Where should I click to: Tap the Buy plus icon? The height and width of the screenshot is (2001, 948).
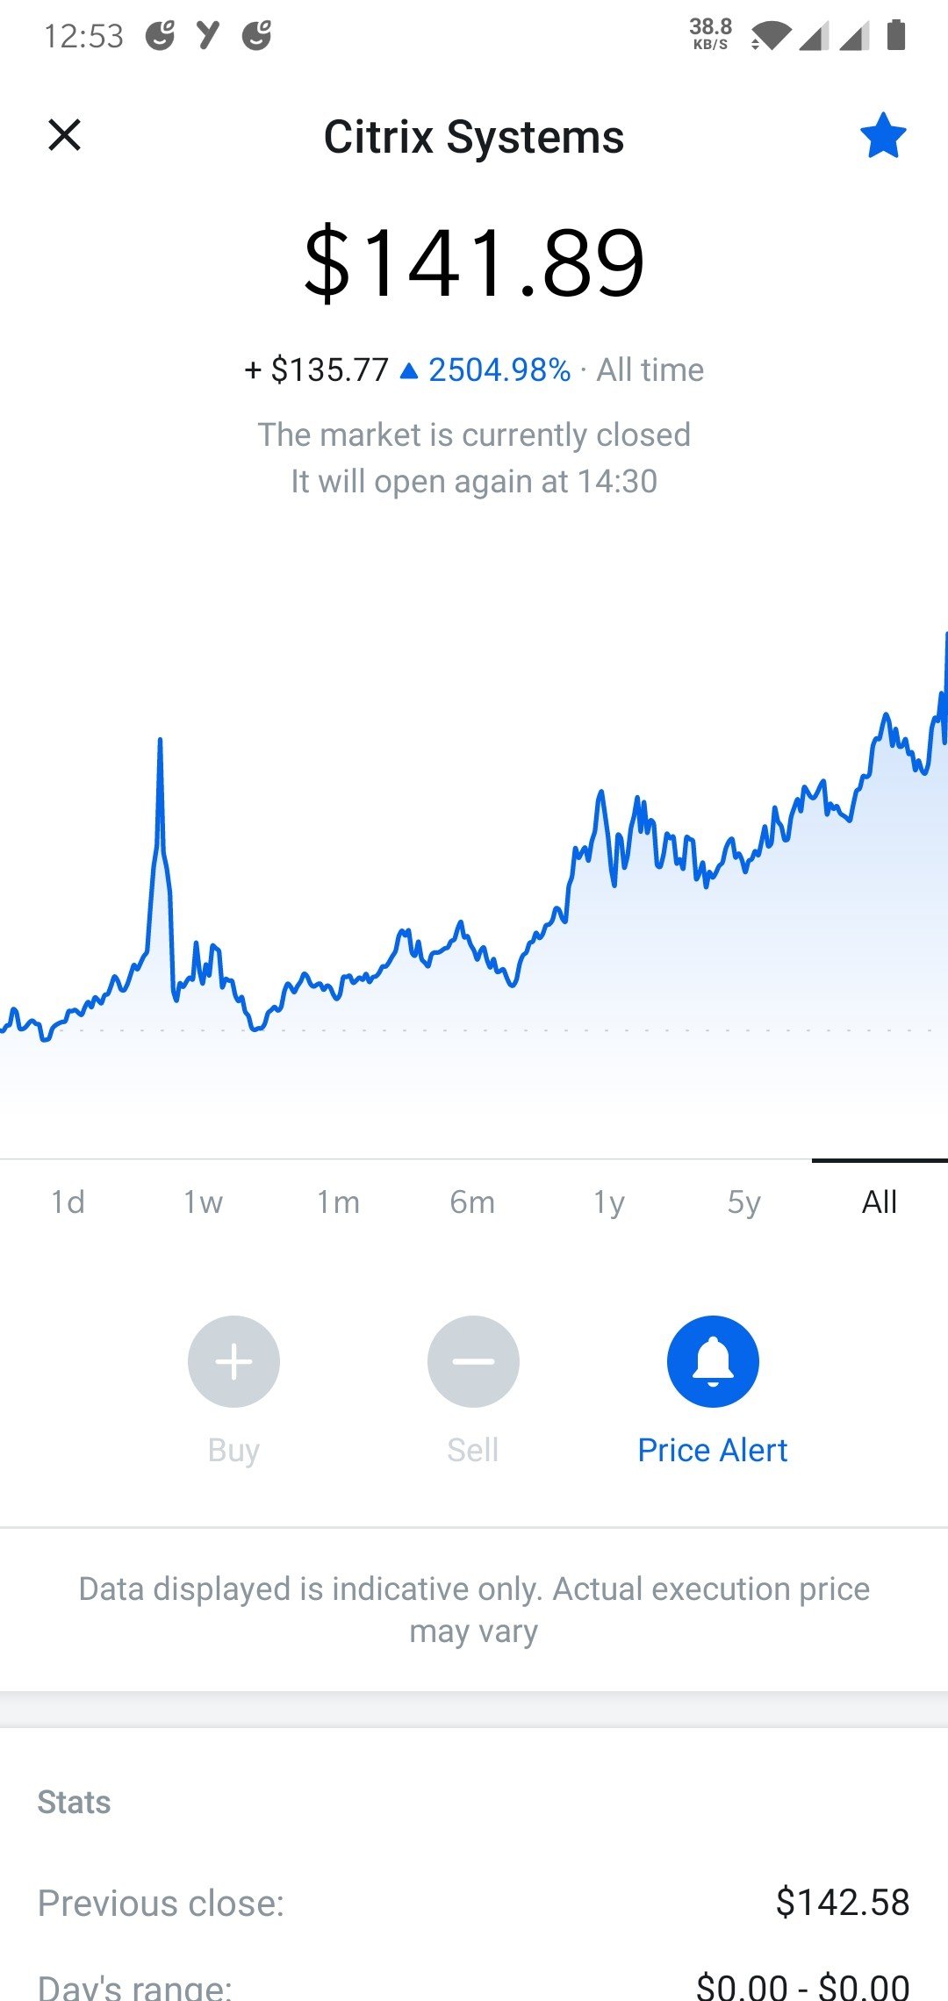233,1361
